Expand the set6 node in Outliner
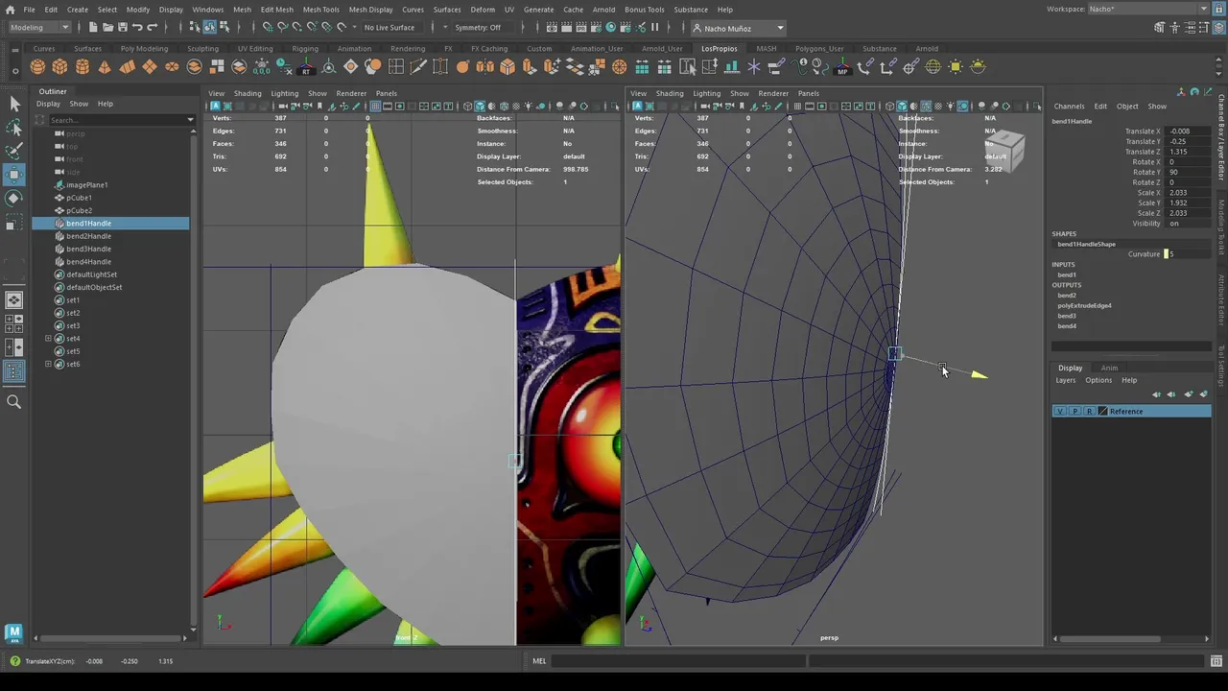The height and width of the screenshot is (691, 1228). point(48,365)
